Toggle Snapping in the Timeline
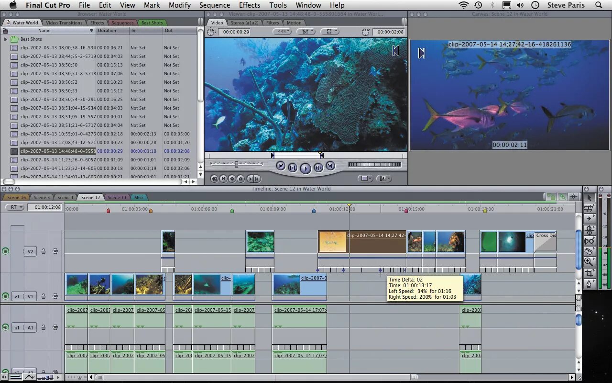 pyautogui.click(x=573, y=197)
